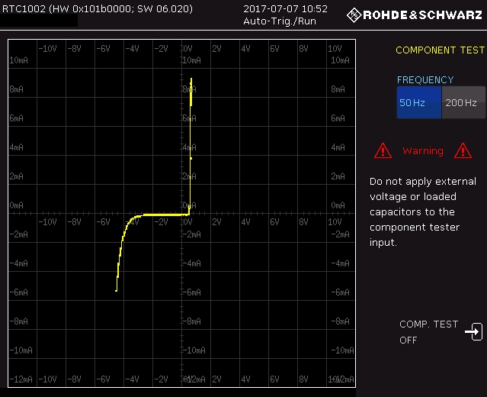
Task: Click the external voltage warning message text
Action: (422, 212)
